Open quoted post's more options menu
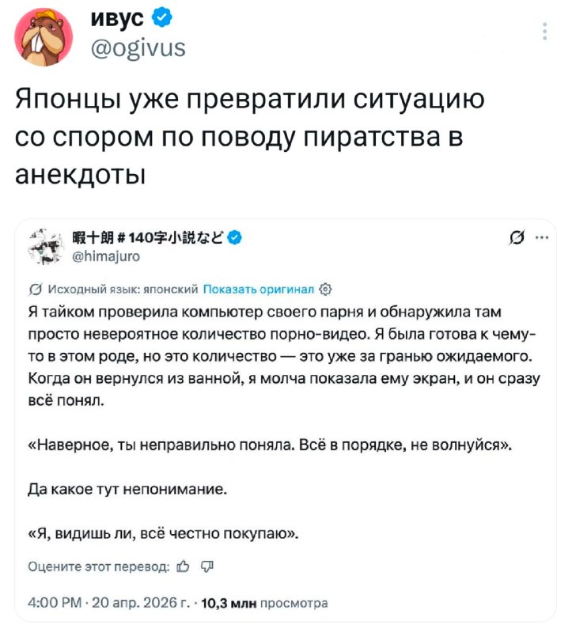 point(542,237)
